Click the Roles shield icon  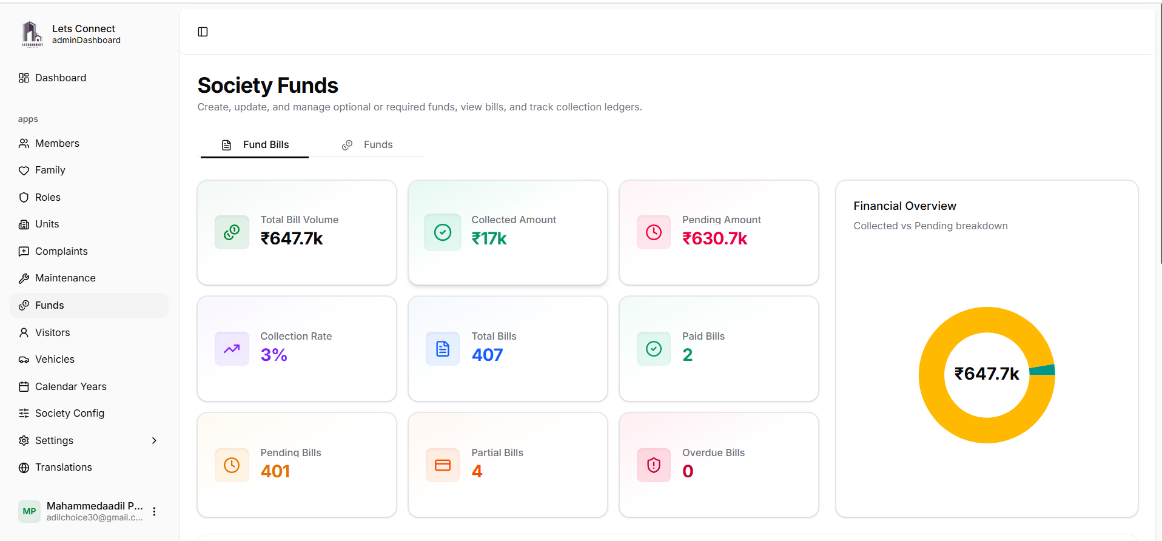[x=24, y=197]
